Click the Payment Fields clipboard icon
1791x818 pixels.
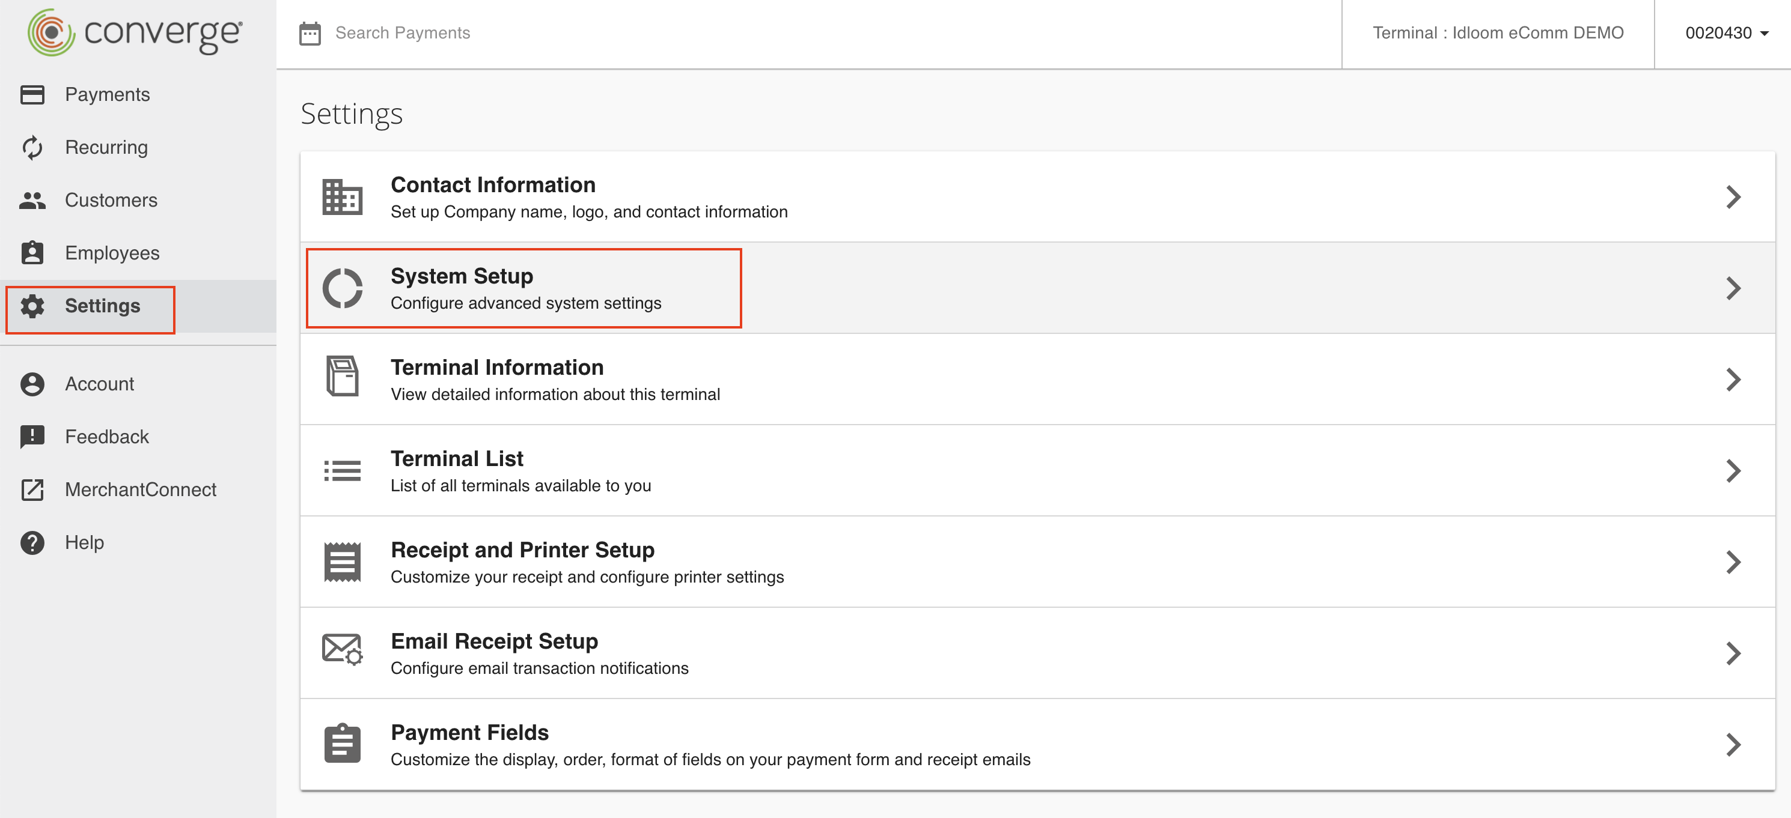tap(342, 744)
